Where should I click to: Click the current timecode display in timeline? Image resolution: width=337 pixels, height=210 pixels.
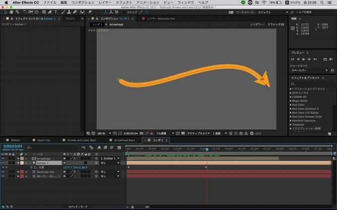pyautogui.click(x=12, y=146)
